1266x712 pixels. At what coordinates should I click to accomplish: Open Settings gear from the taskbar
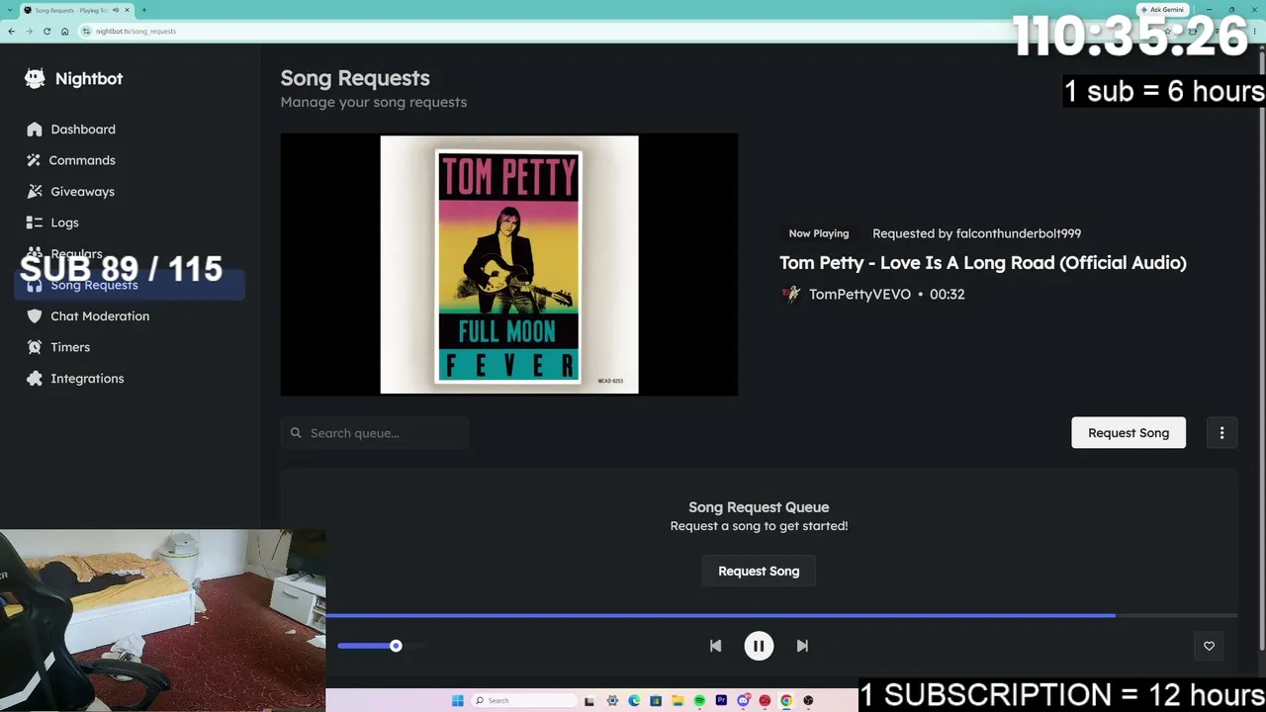pyautogui.click(x=612, y=701)
